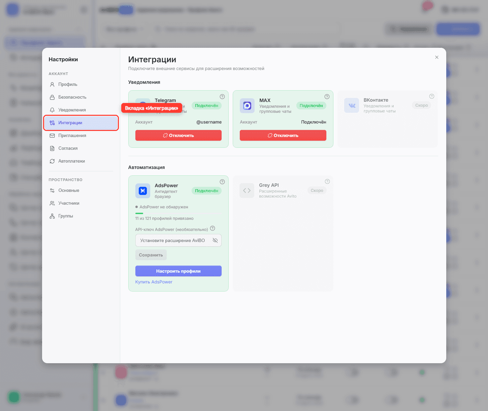Disconnect Telegram with Отключить button
This screenshot has height=411, width=488.
[x=178, y=135]
